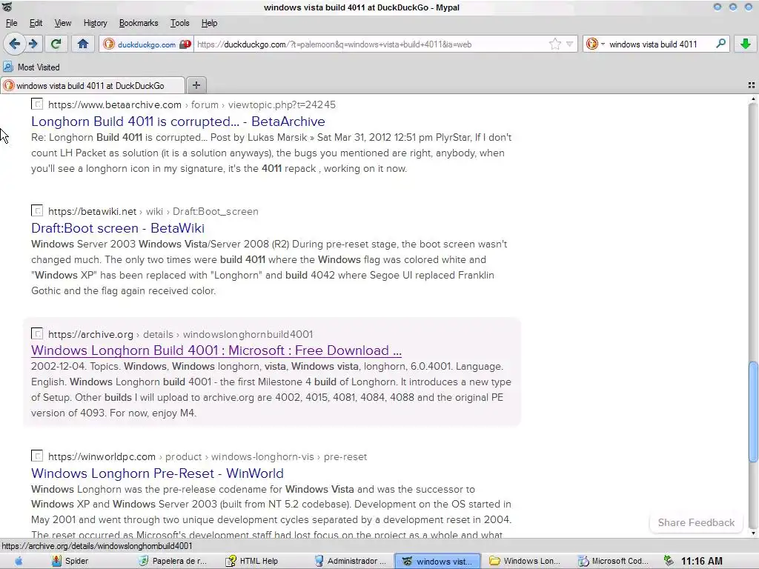Open Windows Longhorn Build 4001 archive.org link
Viewport: 759px width, 569px height.
pyautogui.click(x=216, y=350)
